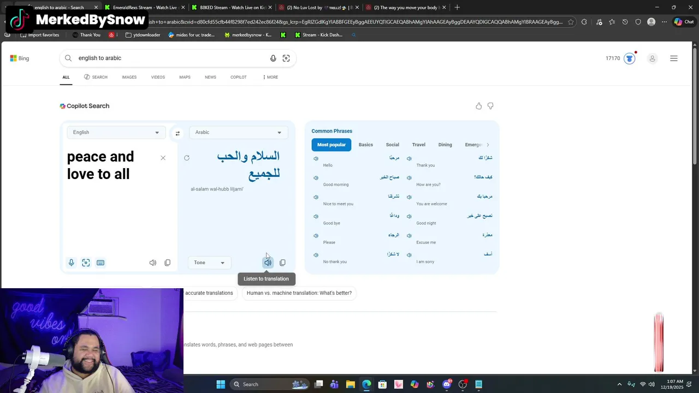This screenshot has height=393, width=699.
Task: Refresh the Arabic translation
Action: [187, 158]
